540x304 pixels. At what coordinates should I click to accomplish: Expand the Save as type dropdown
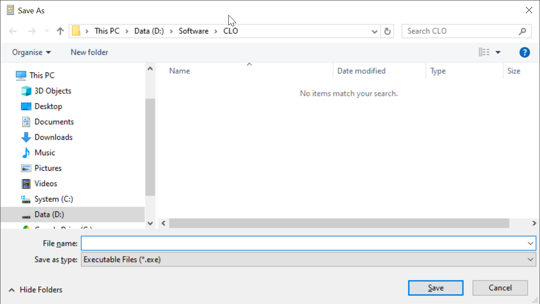[531, 259]
